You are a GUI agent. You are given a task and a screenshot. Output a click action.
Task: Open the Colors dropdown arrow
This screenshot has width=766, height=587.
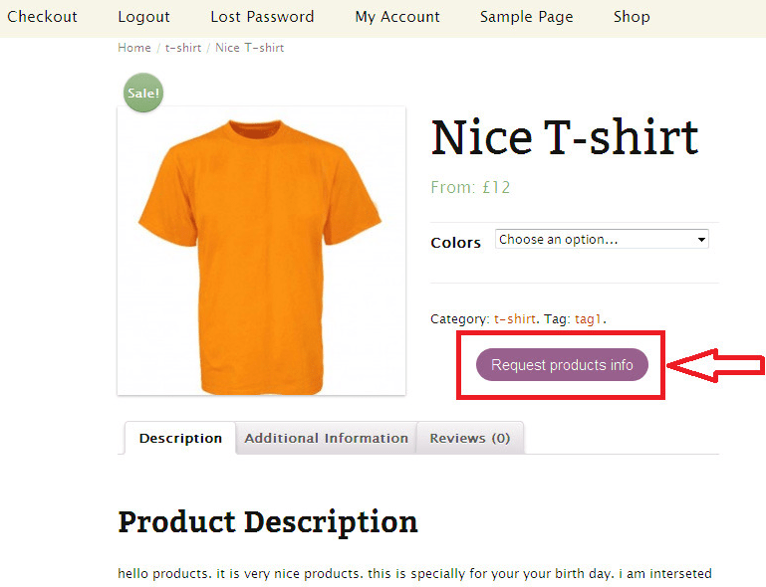click(701, 240)
